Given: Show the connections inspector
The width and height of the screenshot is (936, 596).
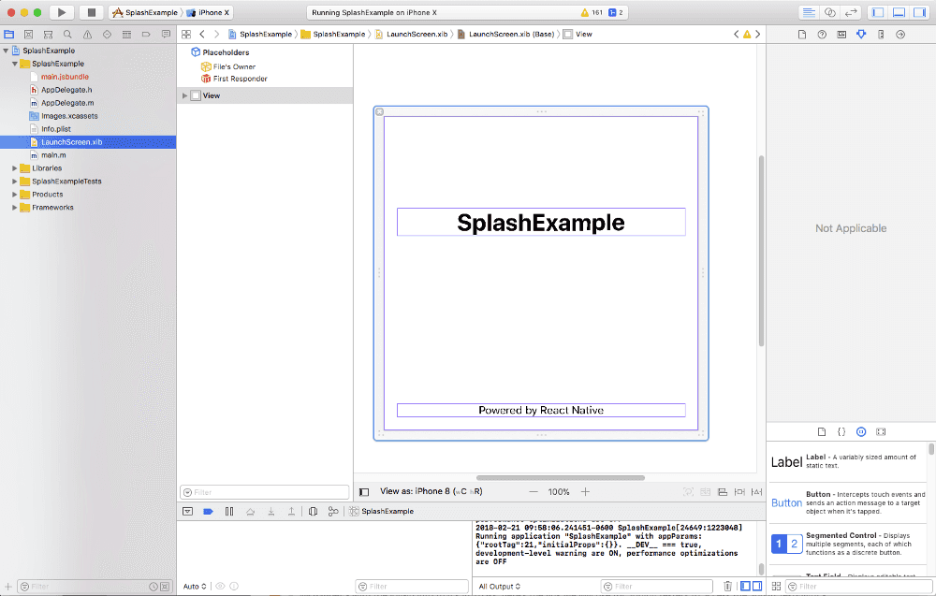Looking at the screenshot, I should click(900, 35).
